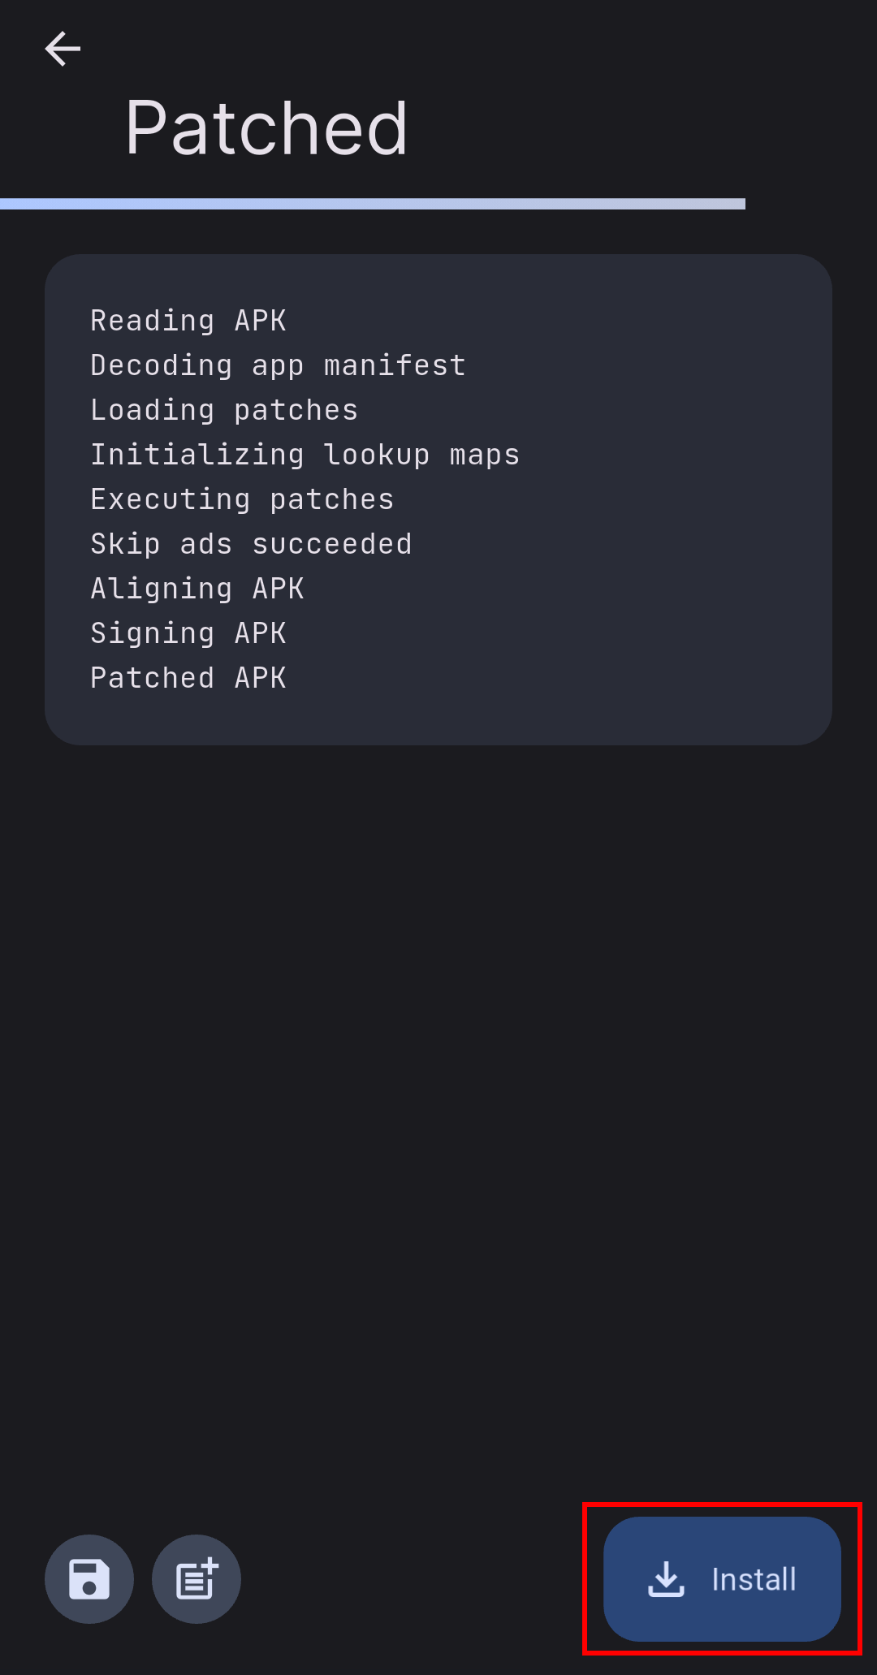Image resolution: width=877 pixels, height=1675 pixels.
Task: Select the Aligning APK log line
Action: [x=197, y=589]
